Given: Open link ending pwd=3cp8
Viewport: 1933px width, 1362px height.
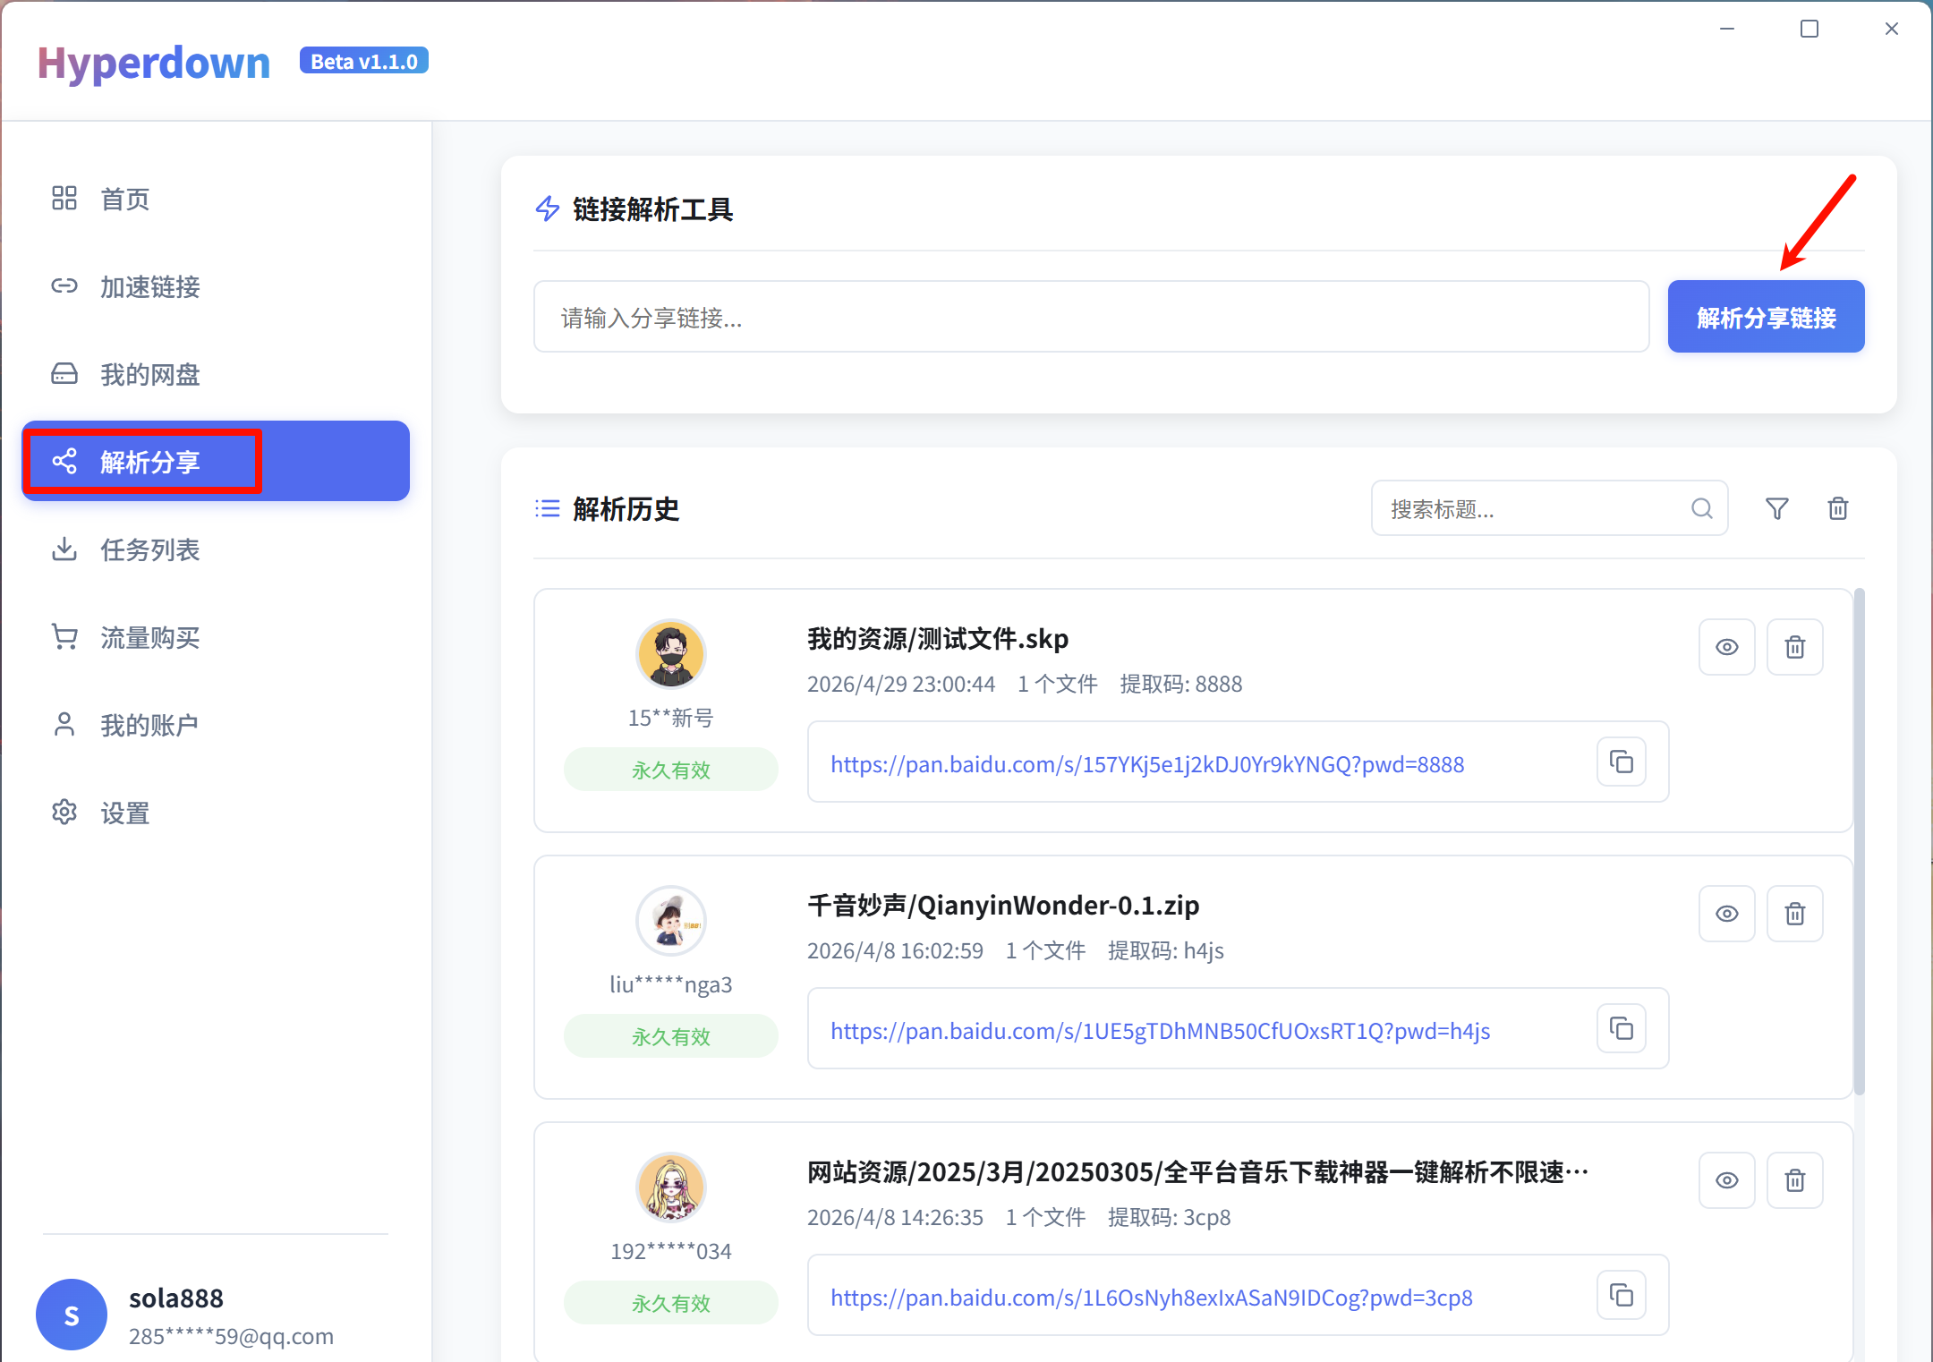Looking at the screenshot, I should click(x=1152, y=1298).
